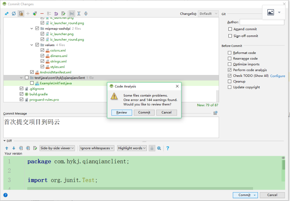Enable Update copyright checkbox

click(x=230, y=87)
